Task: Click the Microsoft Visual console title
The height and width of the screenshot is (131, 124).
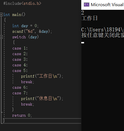Action: pos(107,4)
